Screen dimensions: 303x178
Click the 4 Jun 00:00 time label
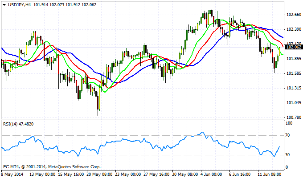[x=211, y=174]
